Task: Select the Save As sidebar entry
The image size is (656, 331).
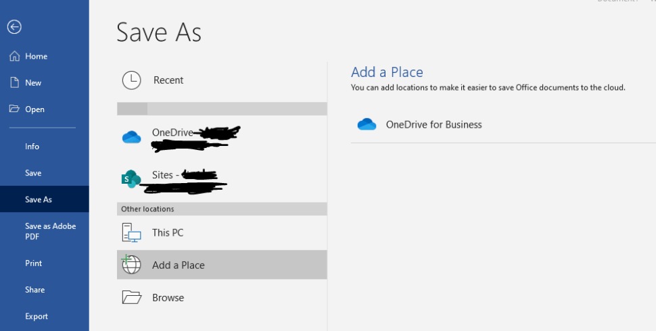Action: pos(45,199)
